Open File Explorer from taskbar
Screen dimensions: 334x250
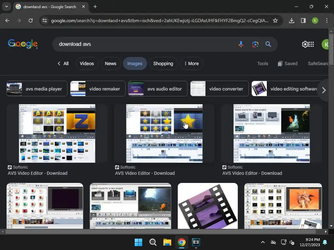coord(167,242)
